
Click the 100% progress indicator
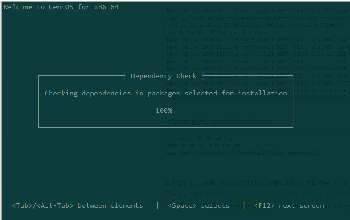coord(164,110)
